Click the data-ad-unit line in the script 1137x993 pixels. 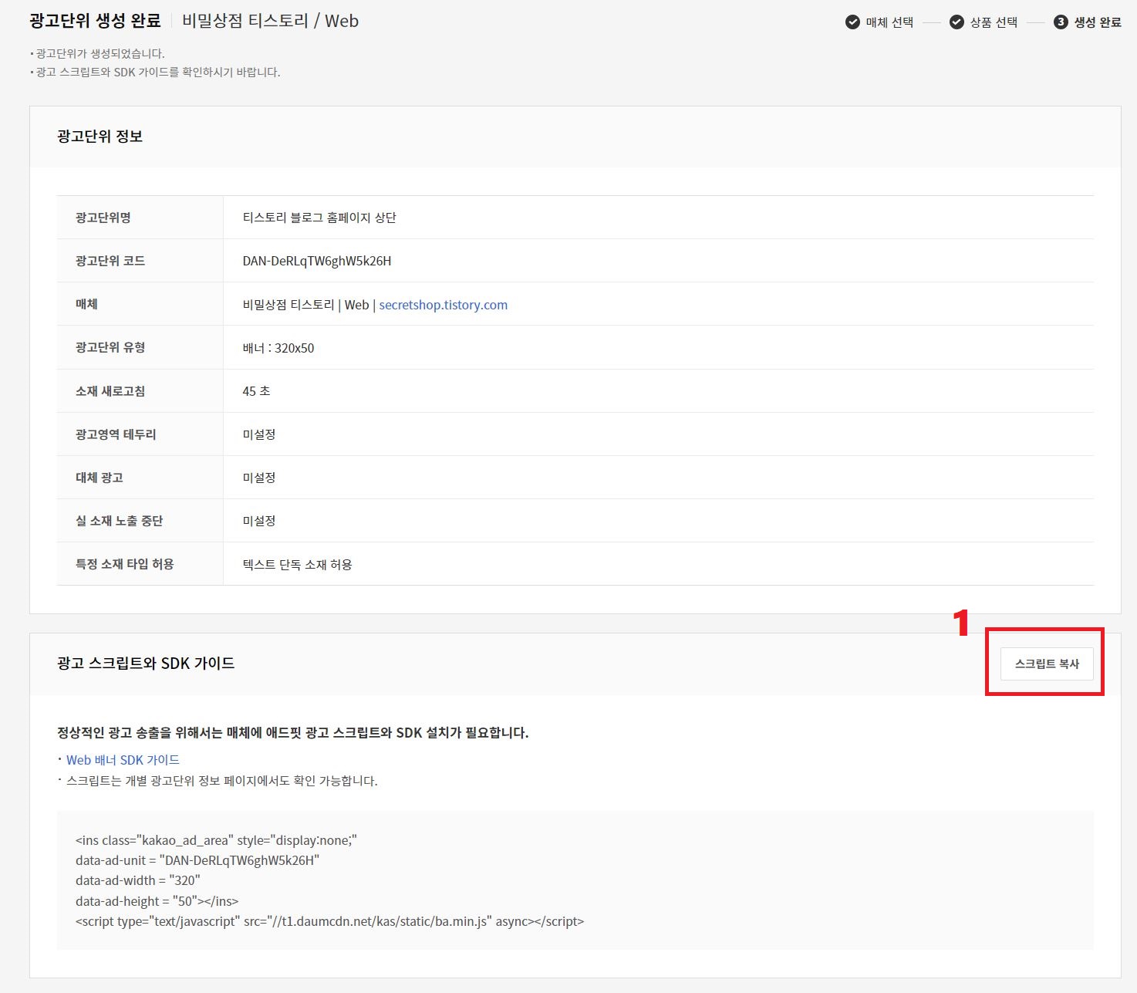coord(197,860)
